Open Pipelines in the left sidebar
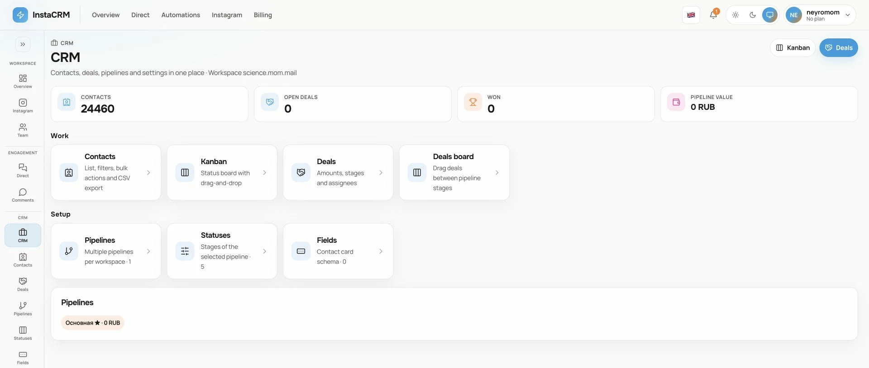Image resolution: width=869 pixels, height=368 pixels. 23,309
